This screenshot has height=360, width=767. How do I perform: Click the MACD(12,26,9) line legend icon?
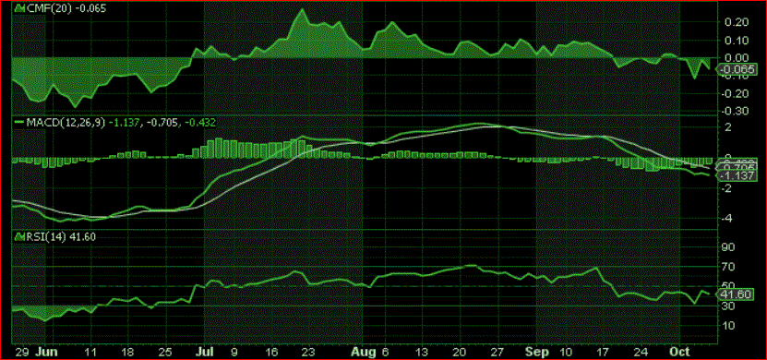pos(19,123)
